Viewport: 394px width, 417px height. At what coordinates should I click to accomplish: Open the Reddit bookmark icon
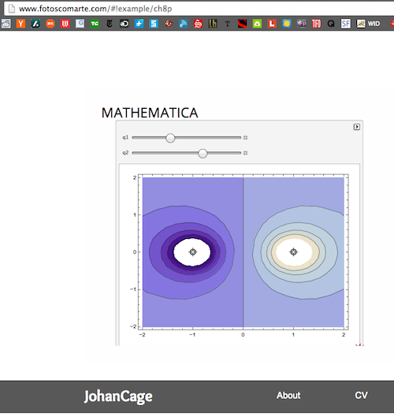(6, 24)
